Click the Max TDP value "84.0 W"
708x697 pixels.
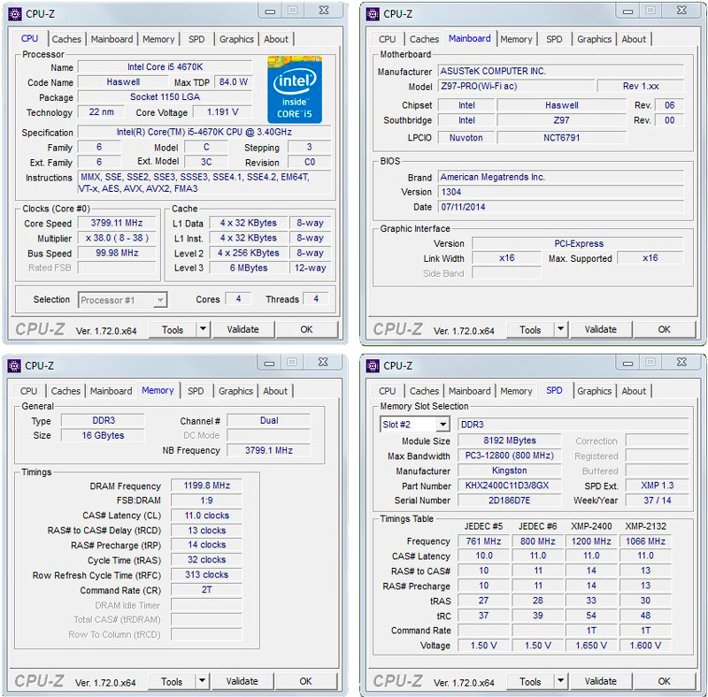point(234,81)
